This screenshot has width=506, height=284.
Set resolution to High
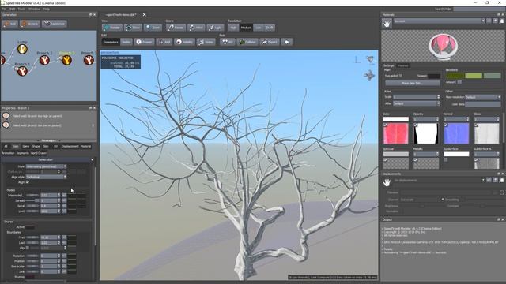click(x=233, y=28)
